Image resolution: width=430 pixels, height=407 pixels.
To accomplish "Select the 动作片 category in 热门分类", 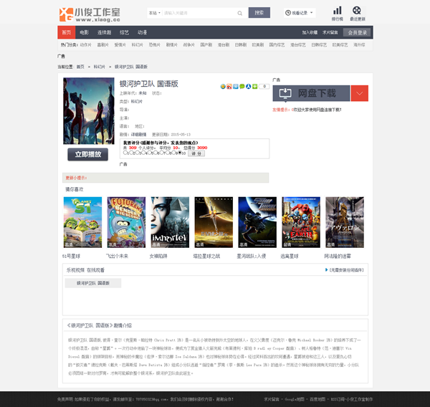I will click(85, 44).
